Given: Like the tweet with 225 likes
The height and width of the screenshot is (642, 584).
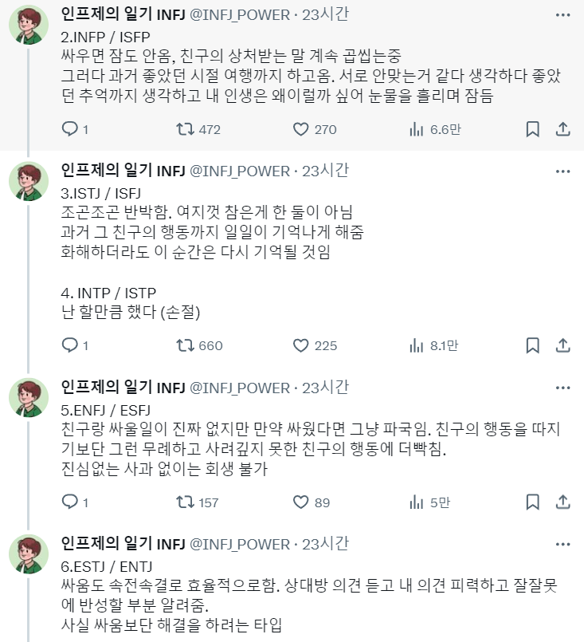Looking at the screenshot, I should tap(300, 345).
